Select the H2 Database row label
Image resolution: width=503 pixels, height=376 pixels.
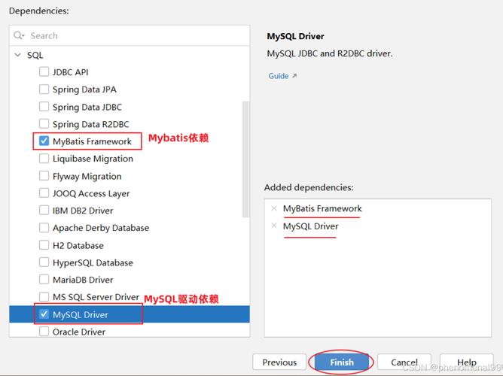coord(78,245)
